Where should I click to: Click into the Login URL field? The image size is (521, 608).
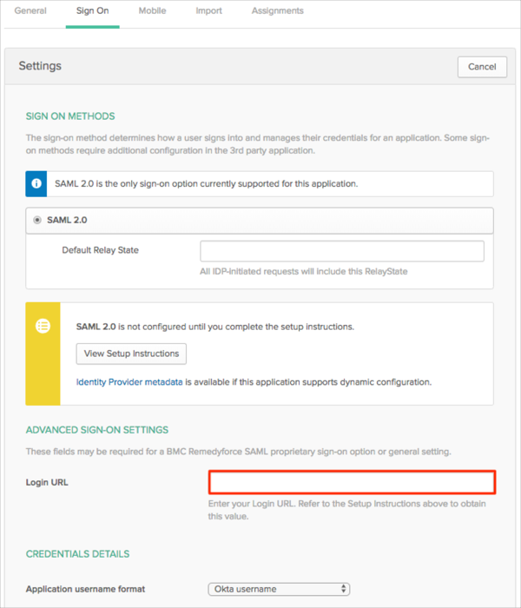tap(352, 482)
